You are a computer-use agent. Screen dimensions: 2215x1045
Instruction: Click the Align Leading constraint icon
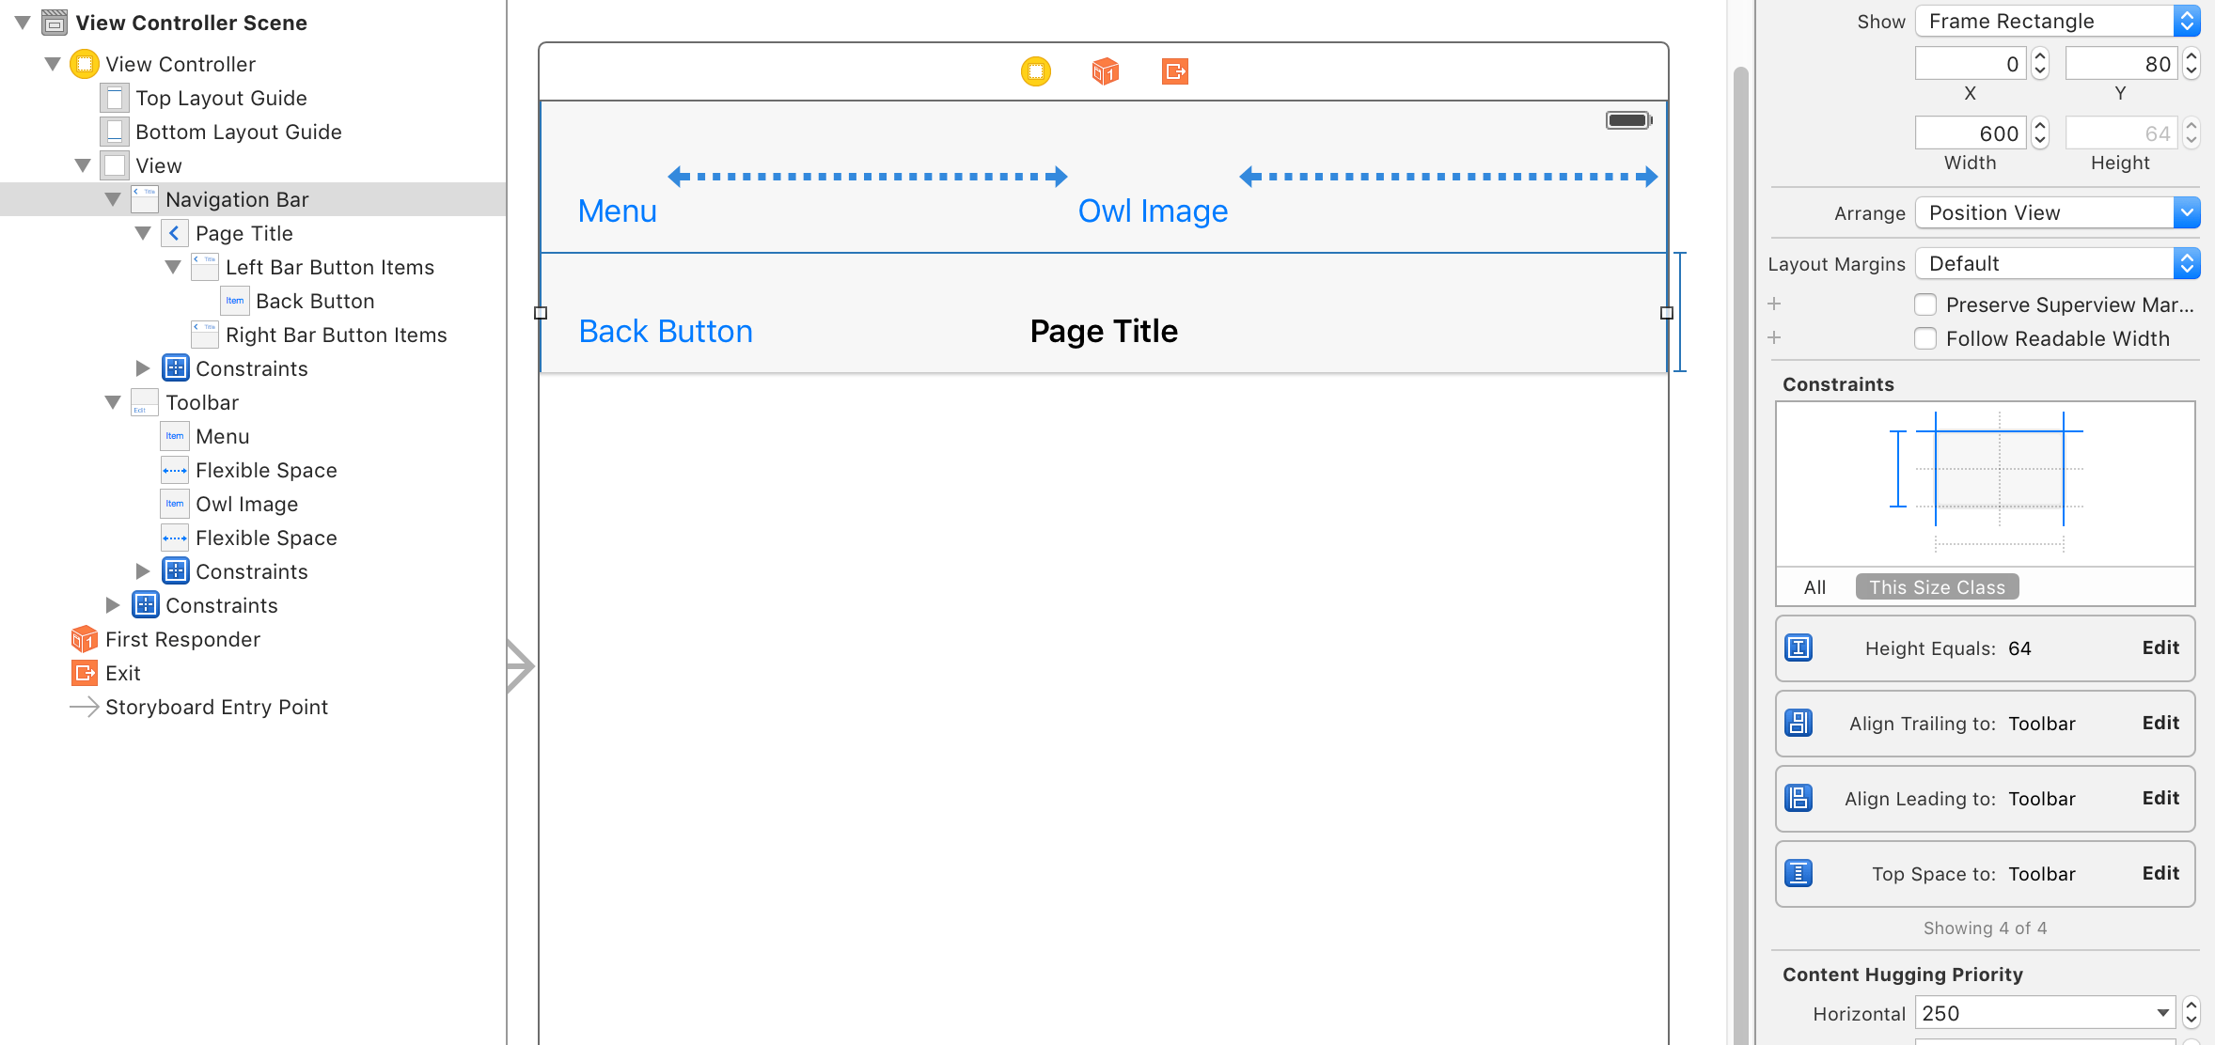tap(1799, 798)
